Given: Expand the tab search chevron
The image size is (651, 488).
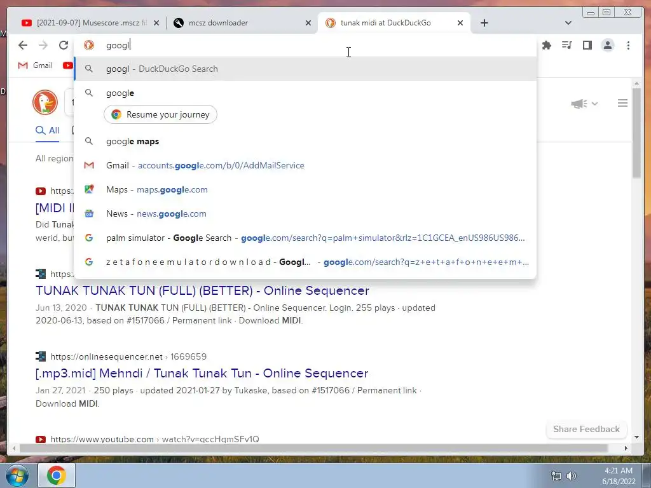Looking at the screenshot, I should click(568, 23).
